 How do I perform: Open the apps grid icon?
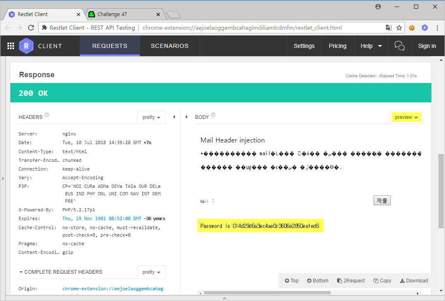11,46
